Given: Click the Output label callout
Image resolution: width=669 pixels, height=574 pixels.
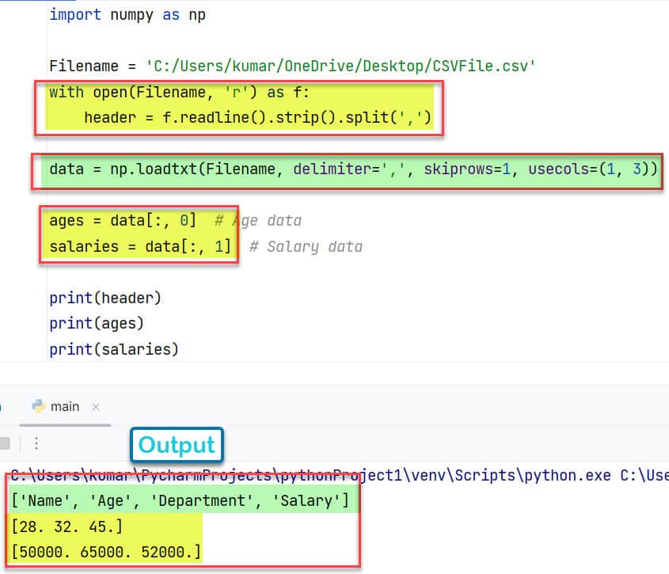Looking at the screenshot, I should pos(177,445).
